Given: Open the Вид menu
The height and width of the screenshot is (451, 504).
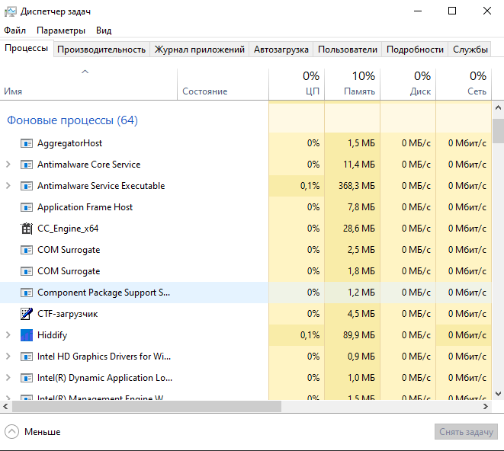Looking at the screenshot, I should click(x=104, y=30).
